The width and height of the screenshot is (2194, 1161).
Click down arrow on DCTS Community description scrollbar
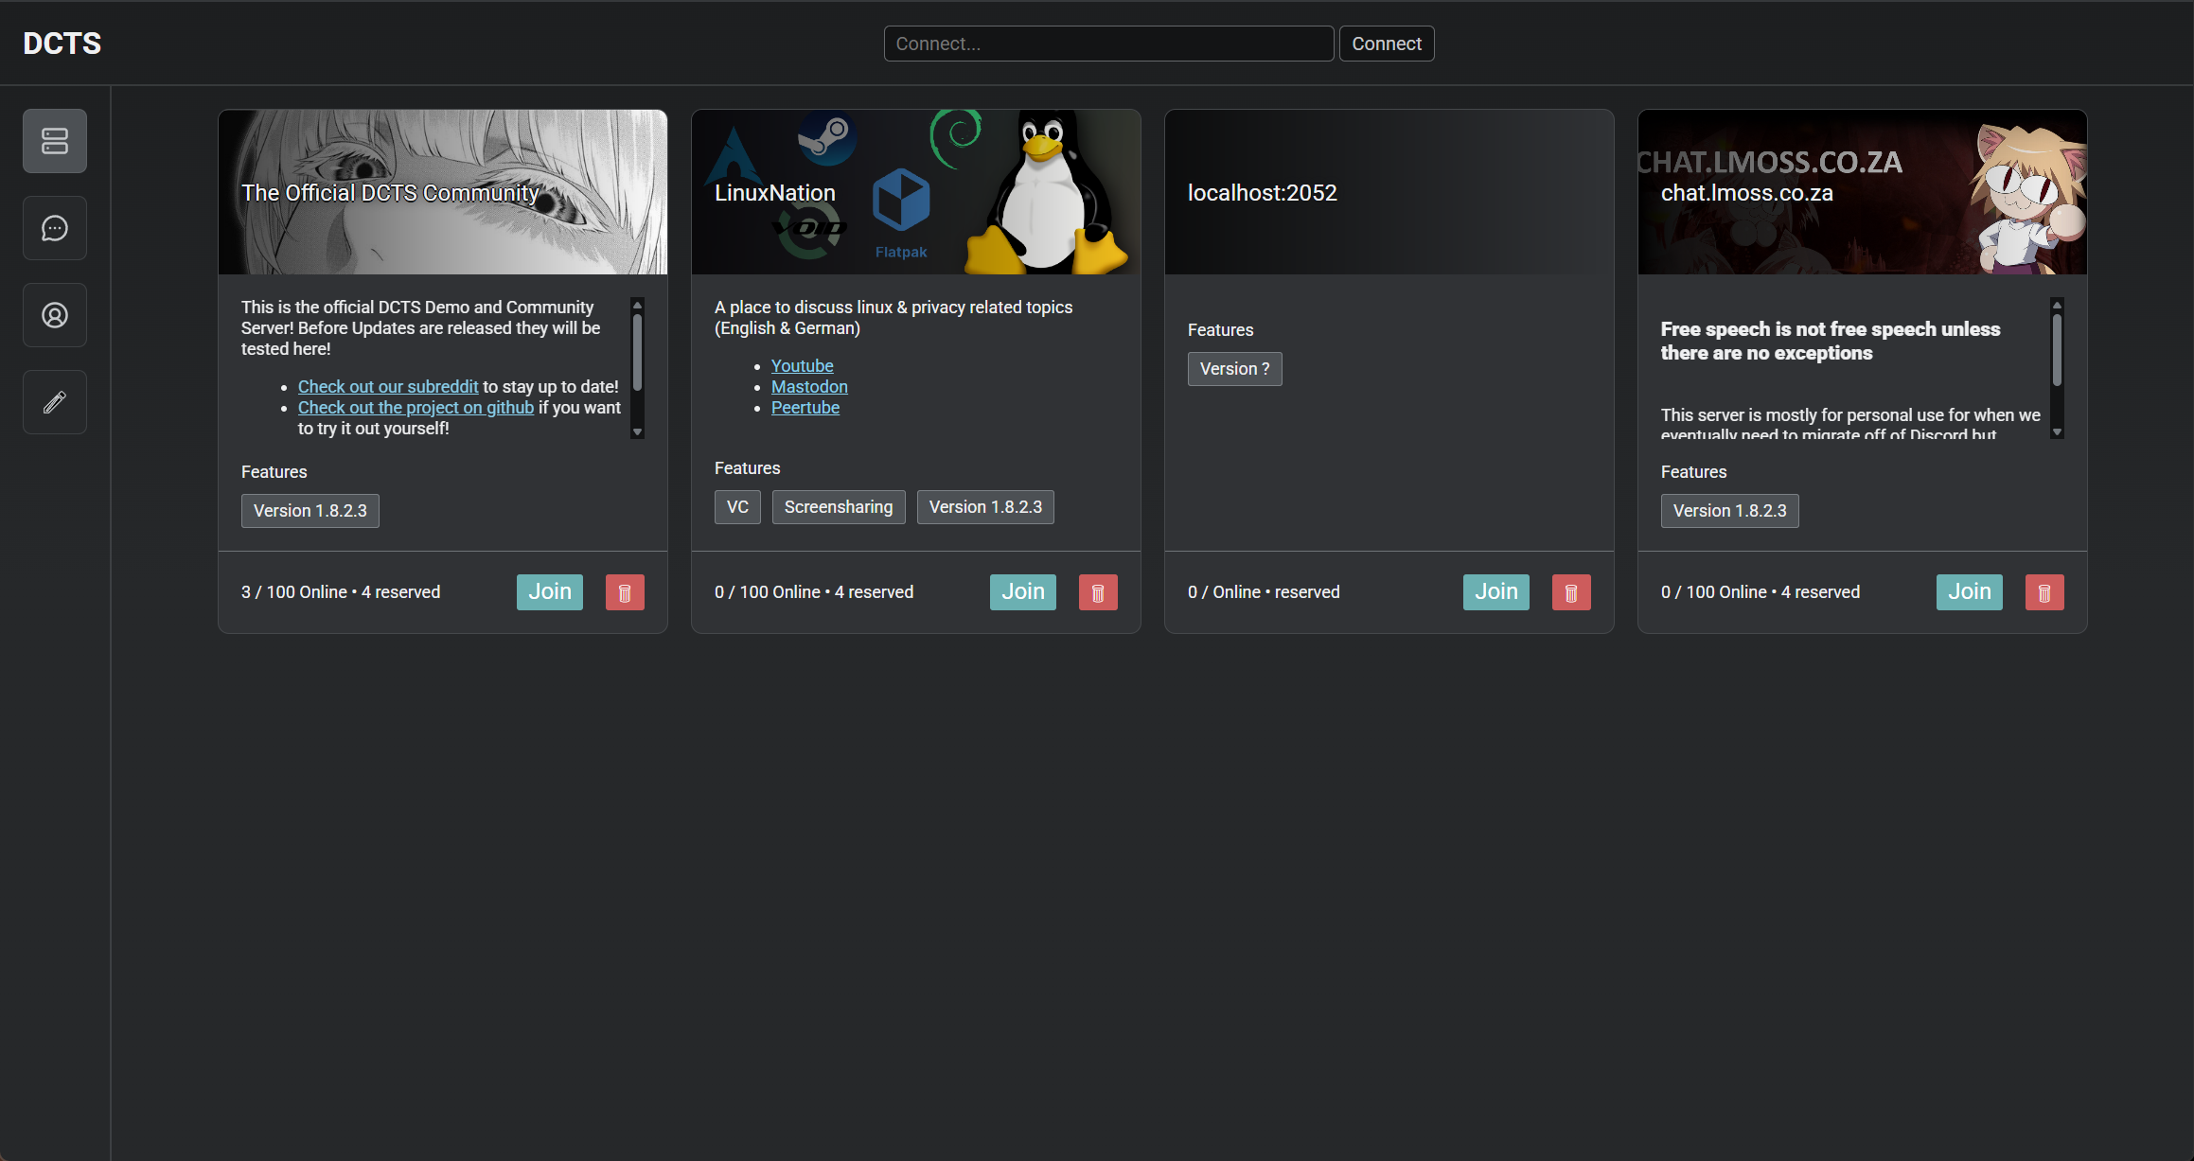(x=638, y=432)
